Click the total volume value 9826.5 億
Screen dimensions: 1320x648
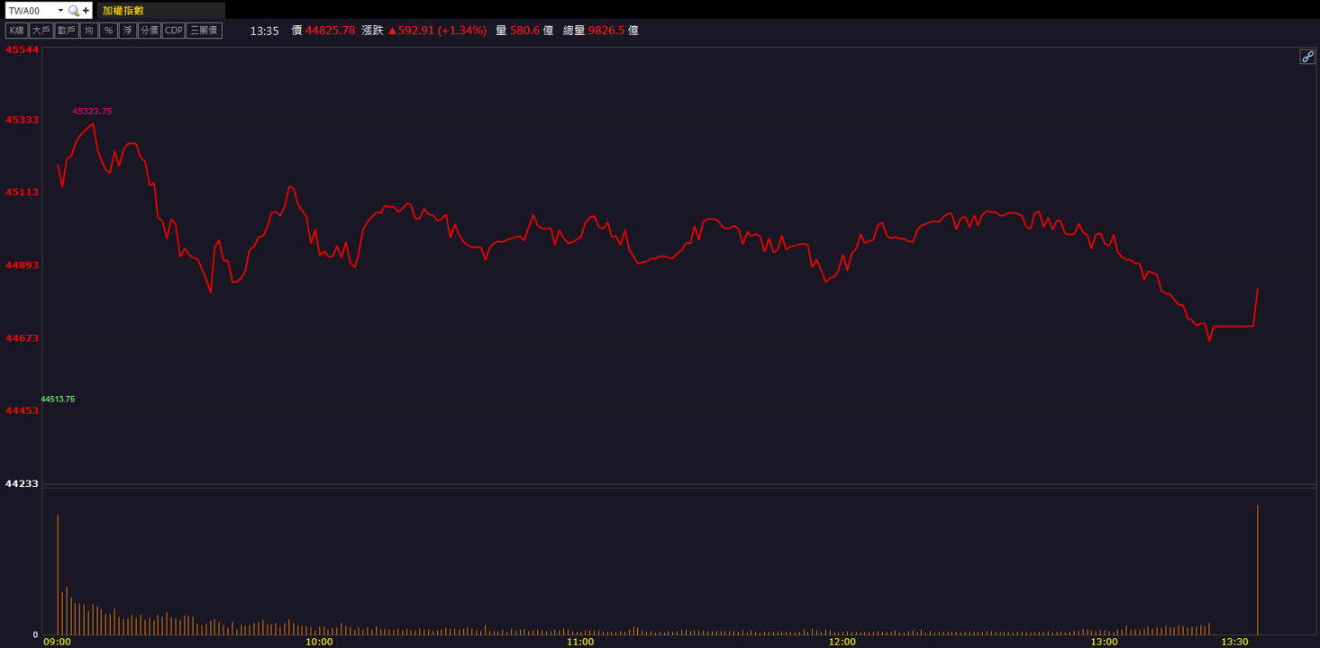(614, 31)
